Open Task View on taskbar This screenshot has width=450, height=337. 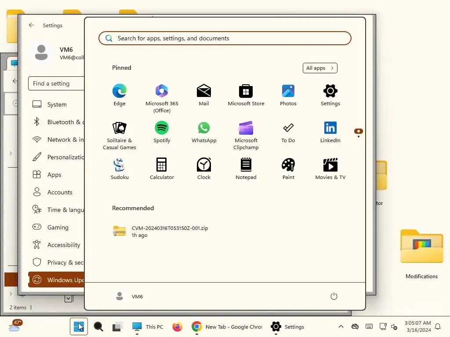(117, 326)
